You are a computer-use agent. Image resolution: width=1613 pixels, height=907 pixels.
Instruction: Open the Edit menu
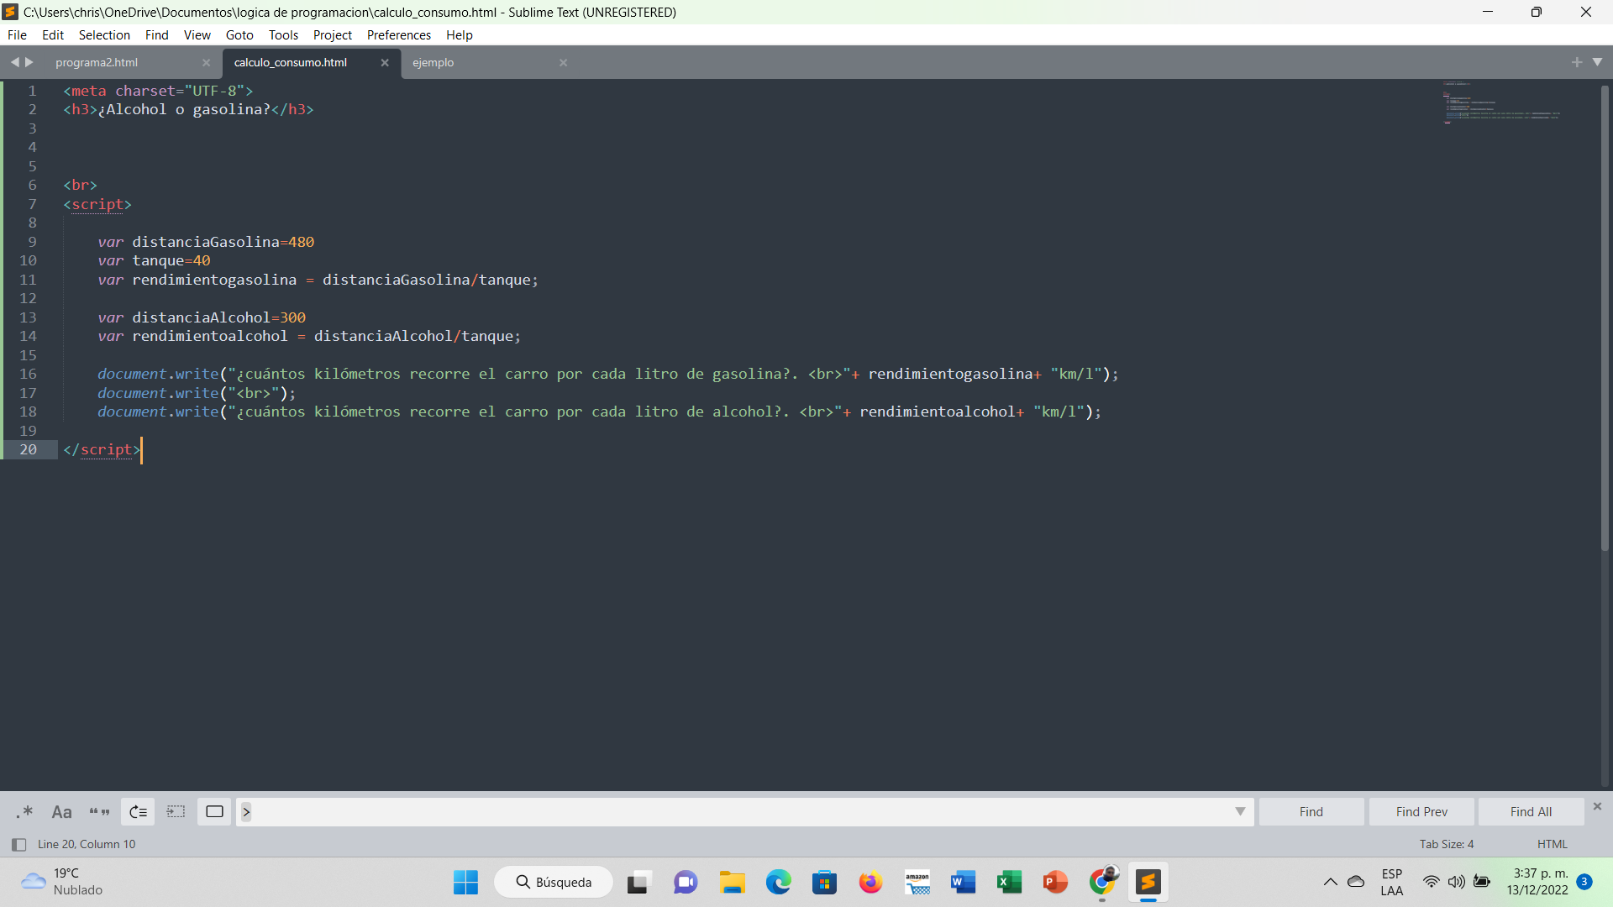click(53, 35)
